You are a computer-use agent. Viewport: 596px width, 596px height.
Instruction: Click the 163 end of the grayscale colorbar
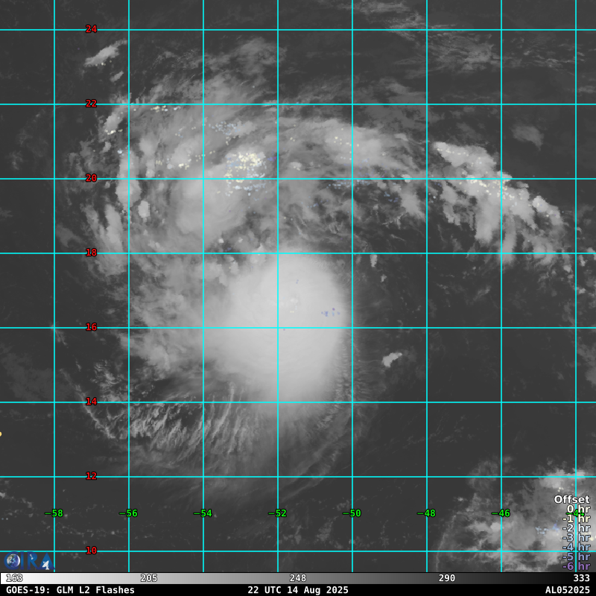(13, 578)
